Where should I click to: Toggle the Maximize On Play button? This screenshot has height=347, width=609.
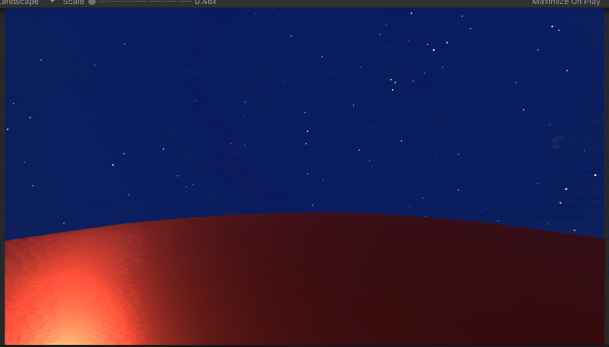(x=566, y=2)
